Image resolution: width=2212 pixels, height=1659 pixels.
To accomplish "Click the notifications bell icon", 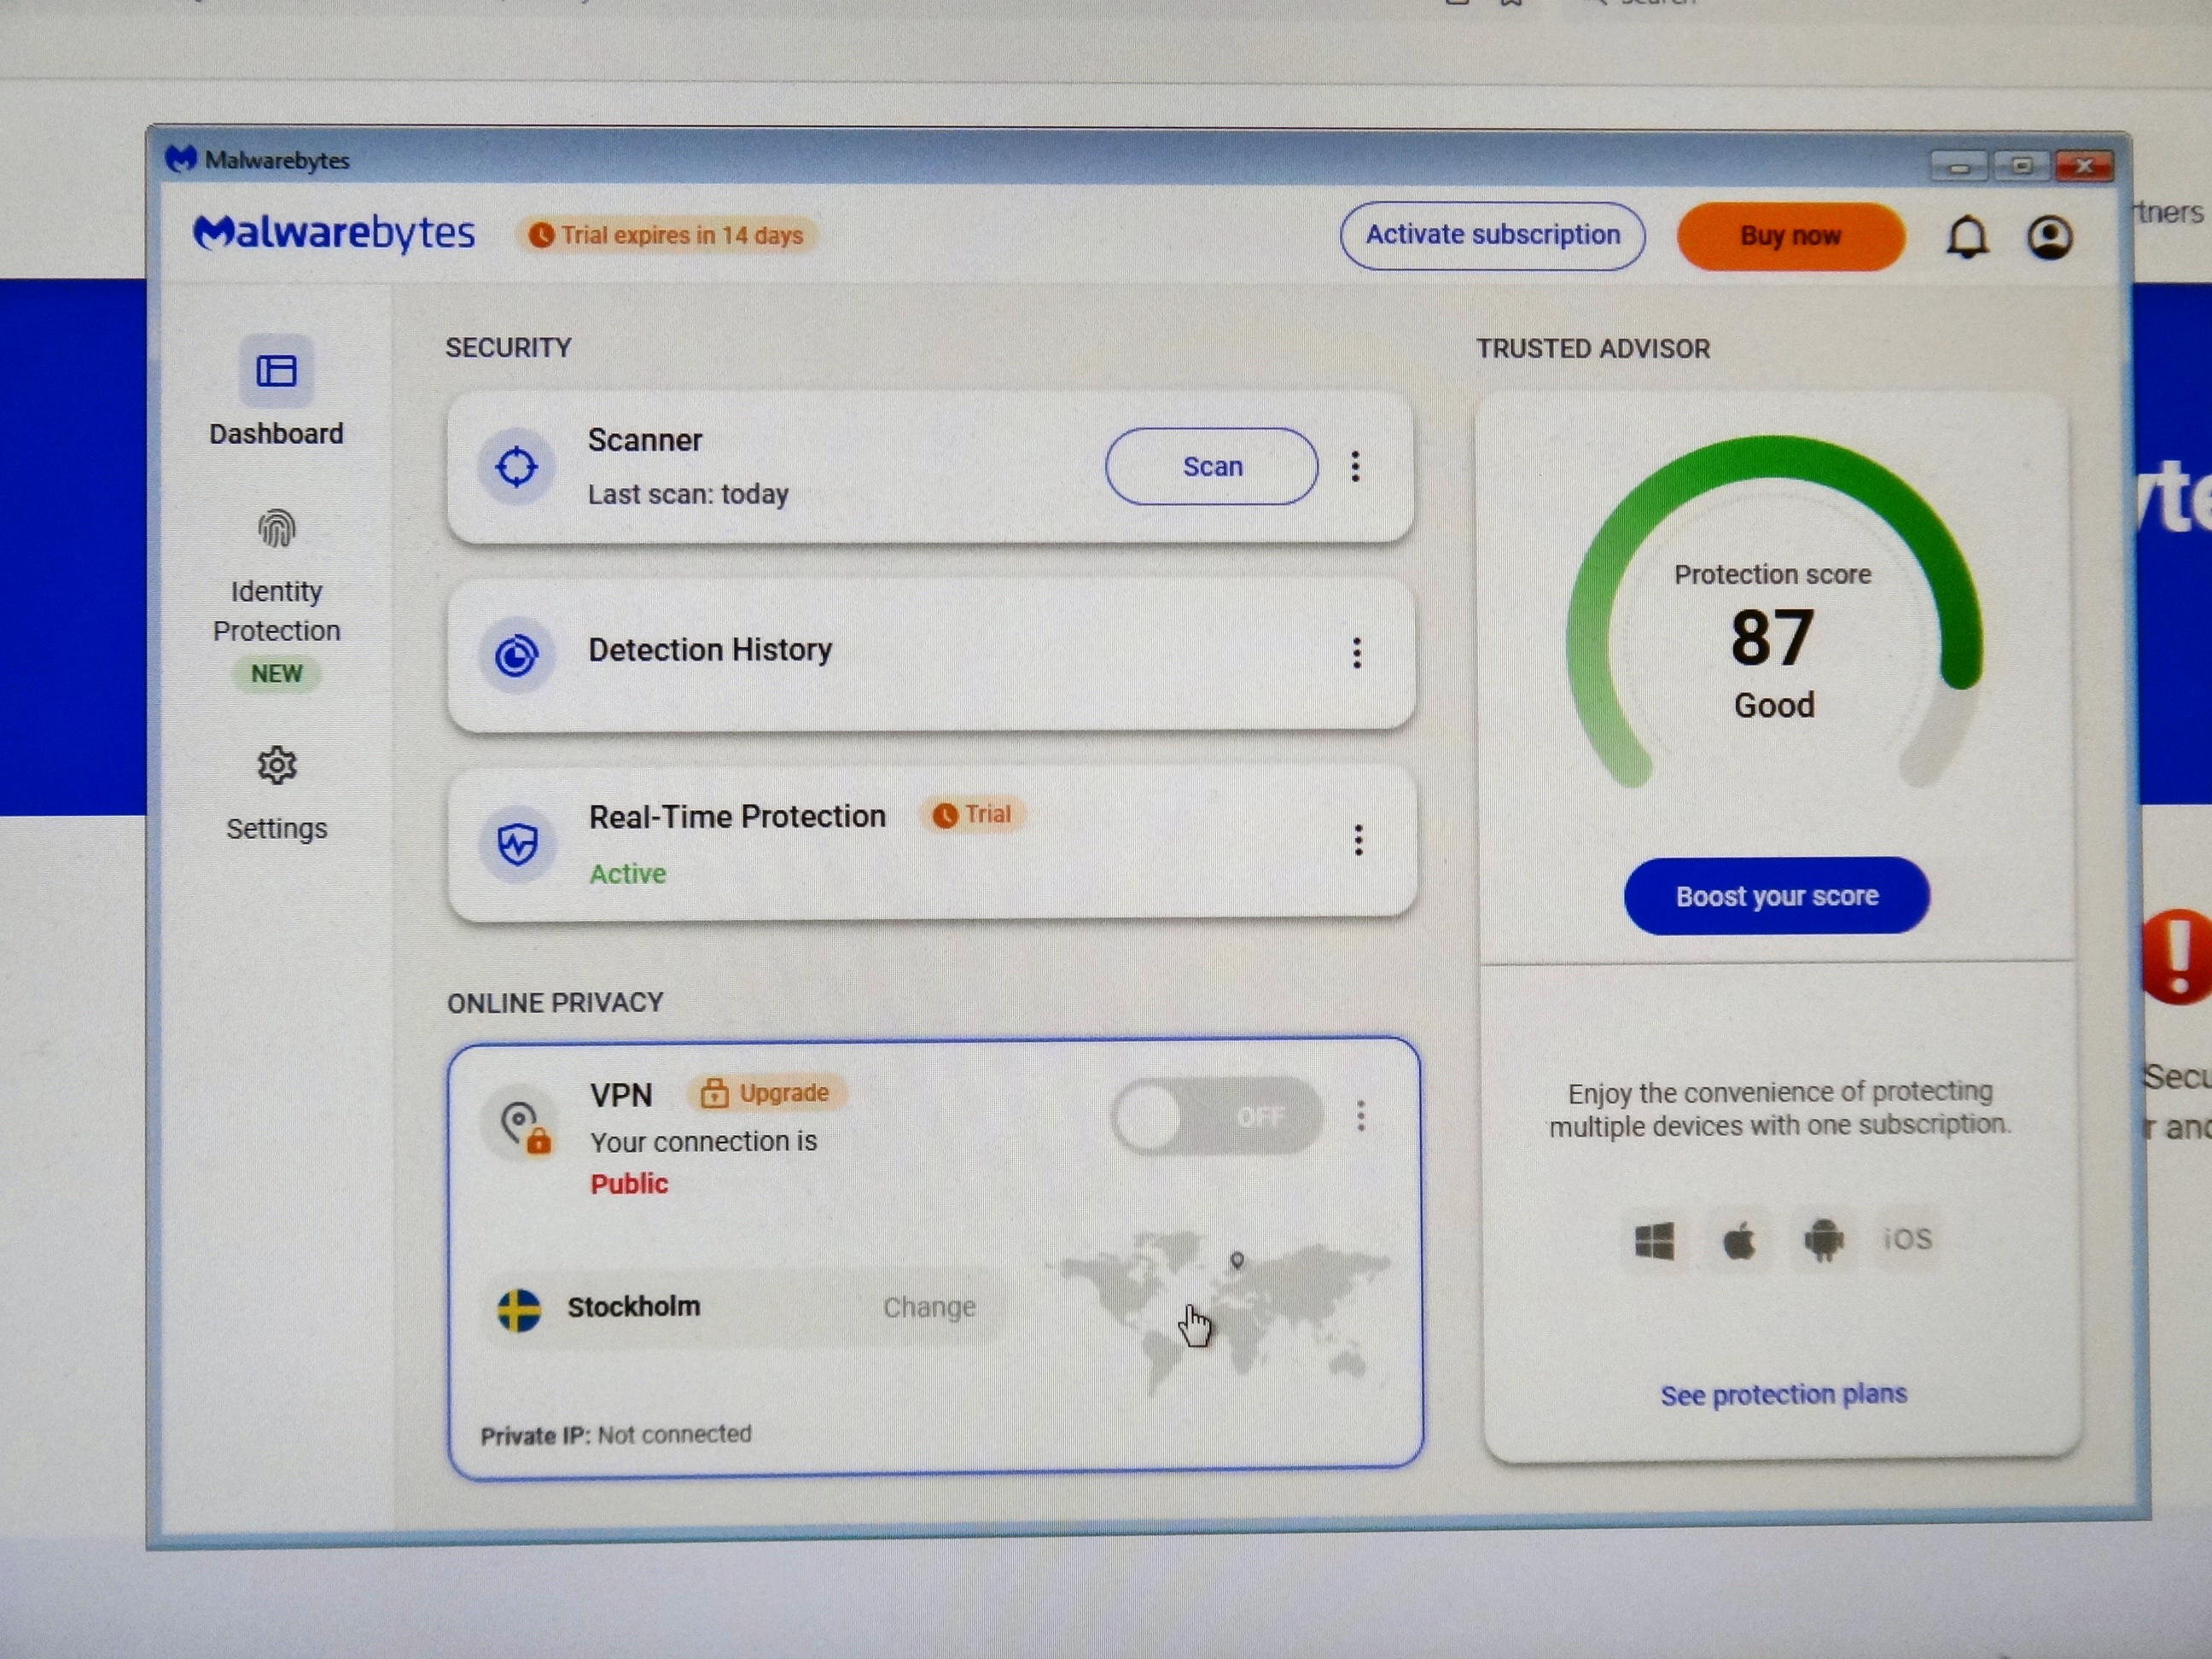I will [1967, 237].
